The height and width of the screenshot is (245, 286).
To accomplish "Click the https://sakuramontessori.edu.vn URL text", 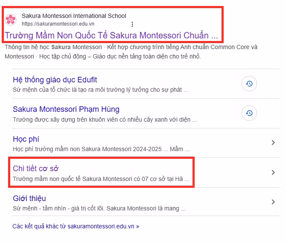I will pos(58,24).
